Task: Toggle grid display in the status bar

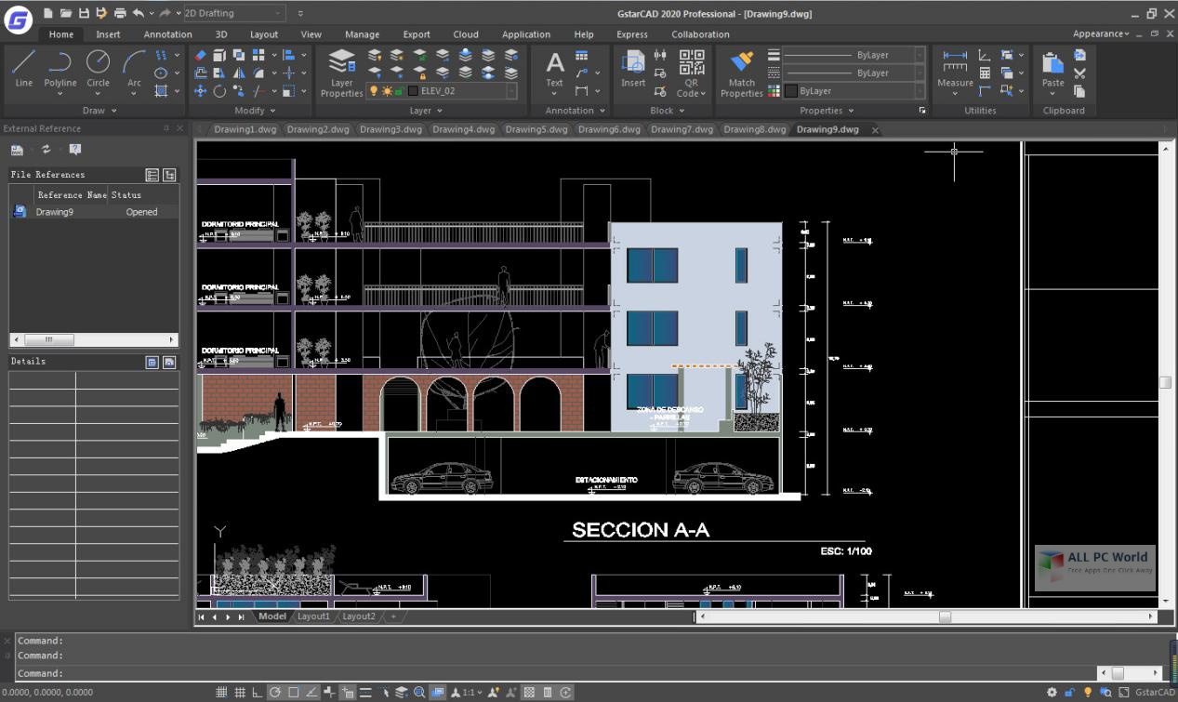Action: click(238, 692)
